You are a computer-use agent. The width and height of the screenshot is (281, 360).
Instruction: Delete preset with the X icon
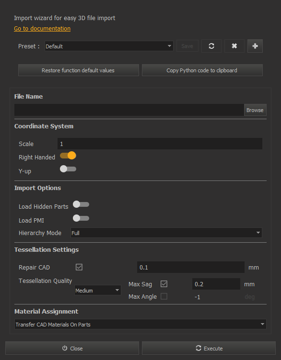(234, 46)
